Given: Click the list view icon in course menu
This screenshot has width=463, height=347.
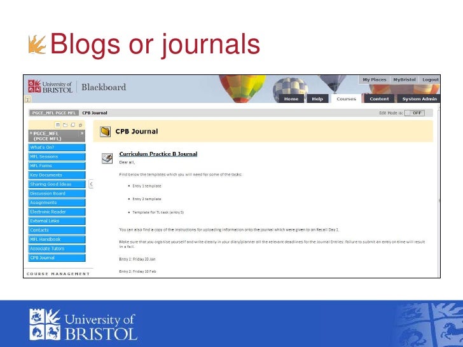Looking at the screenshot, I should pyautogui.click(x=58, y=125).
